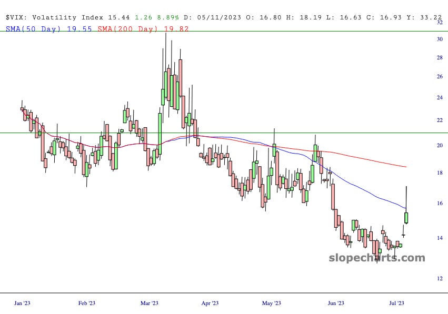Viewport: 448px width, 314px height.
Task: Click the 16 price axis label
Action: [x=440, y=203]
